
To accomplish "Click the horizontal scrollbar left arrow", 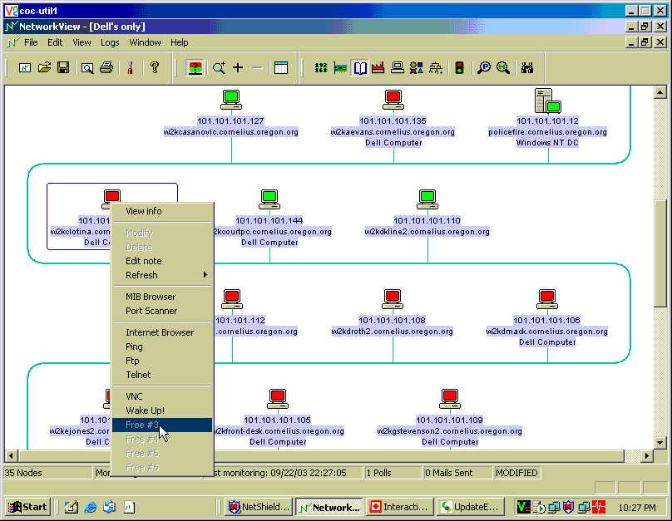I will pyautogui.click(x=11, y=456).
